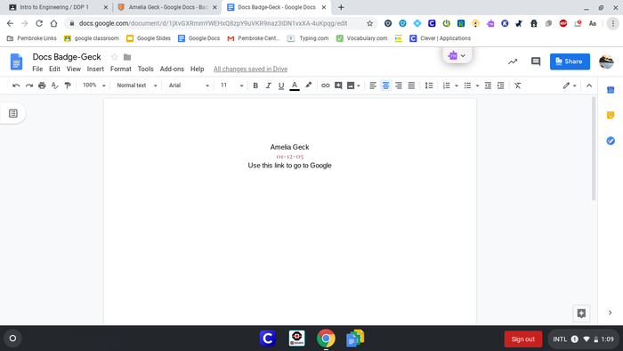The width and height of the screenshot is (623, 351).
Task: Open the Format menu
Action: coord(121,69)
